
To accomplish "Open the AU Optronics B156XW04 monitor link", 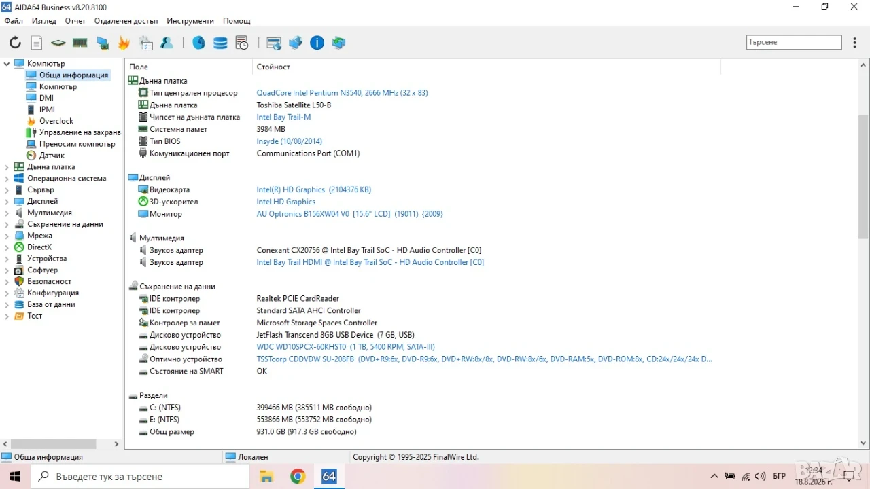I will (349, 214).
